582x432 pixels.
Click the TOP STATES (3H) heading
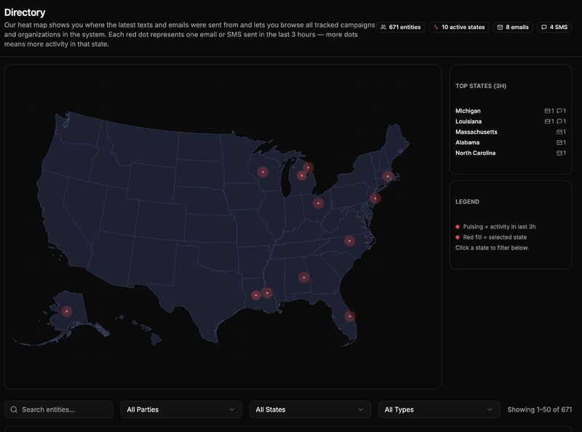tap(481, 86)
